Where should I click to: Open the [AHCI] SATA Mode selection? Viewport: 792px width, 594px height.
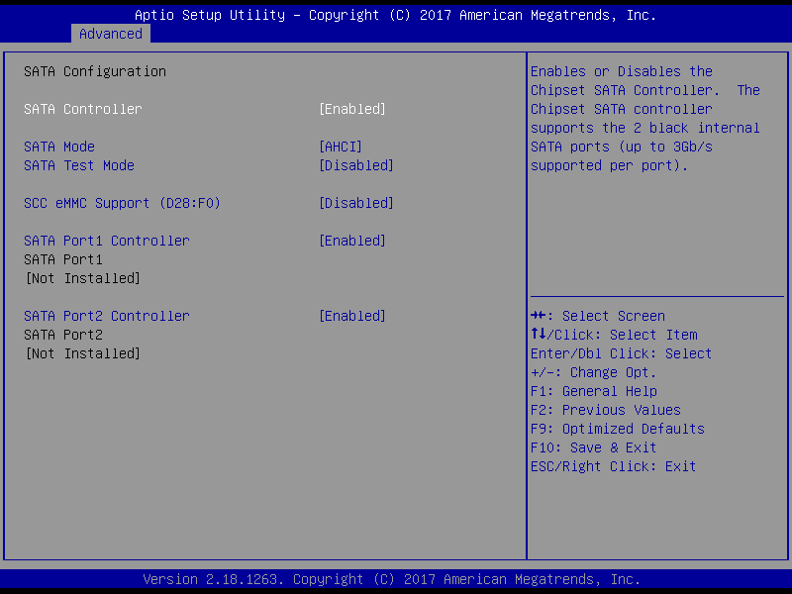[x=340, y=147]
